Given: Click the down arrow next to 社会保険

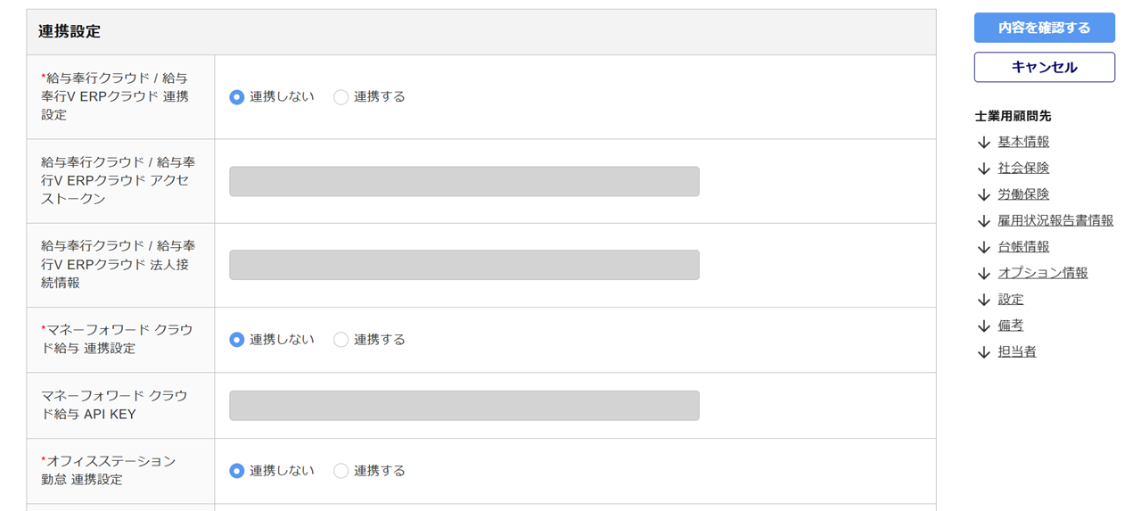Looking at the screenshot, I should [x=984, y=169].
